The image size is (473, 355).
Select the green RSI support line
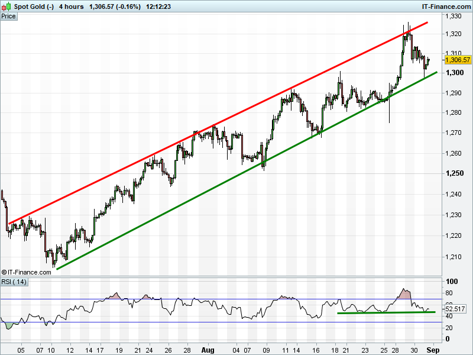pyautogui.click(x=386, y=312)
